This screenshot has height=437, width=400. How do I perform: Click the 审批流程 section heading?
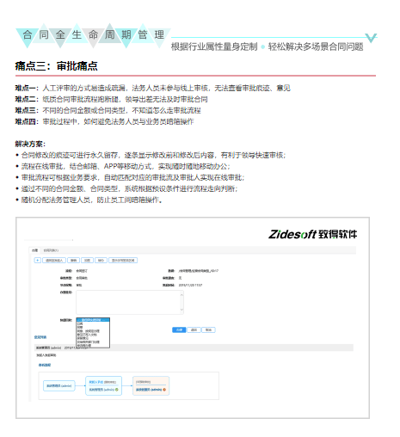point(45,365)
